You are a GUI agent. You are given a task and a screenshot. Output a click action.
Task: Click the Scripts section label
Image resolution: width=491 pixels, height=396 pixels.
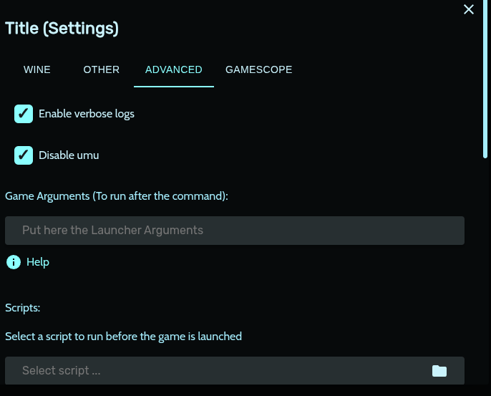coord(23,308)
